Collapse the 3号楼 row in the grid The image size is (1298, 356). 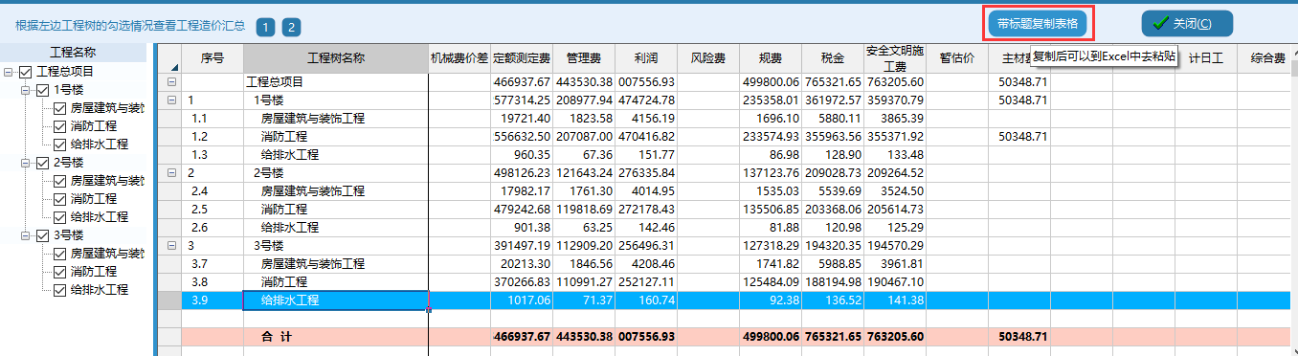tap(172, 246)
